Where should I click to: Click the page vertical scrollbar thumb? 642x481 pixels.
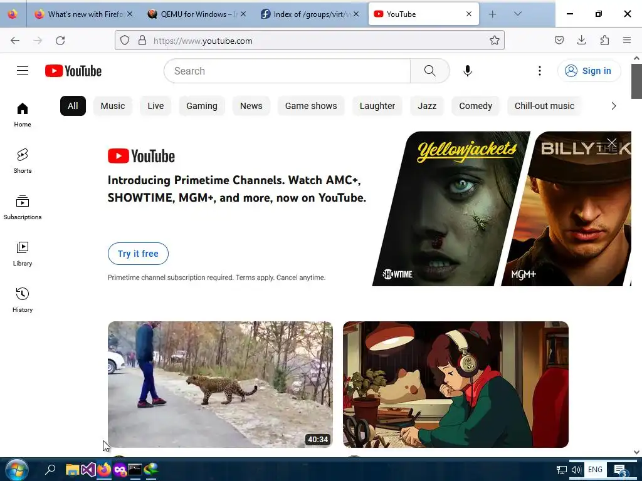[636, 81]
